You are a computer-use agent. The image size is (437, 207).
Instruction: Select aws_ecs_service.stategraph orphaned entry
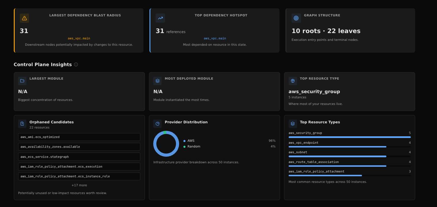pyautogui.click(x=79, y=157)
